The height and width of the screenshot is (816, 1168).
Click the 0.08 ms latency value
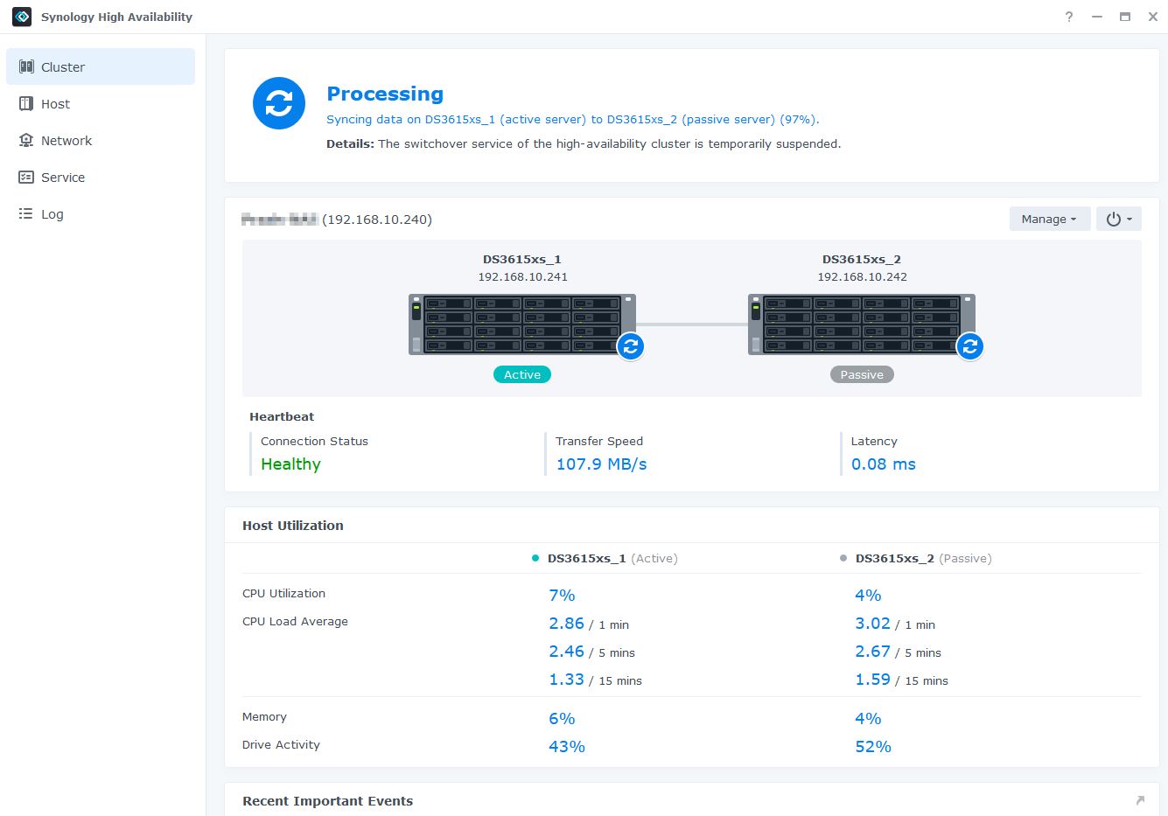(x=884, y=464)
